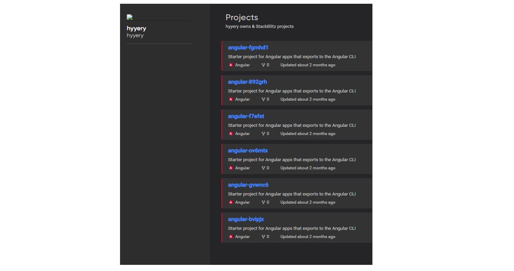Viewport: 514px width, 271px height.
Task: Click the Angular framework label on angular-f7efst
Action: coord(242,134)
